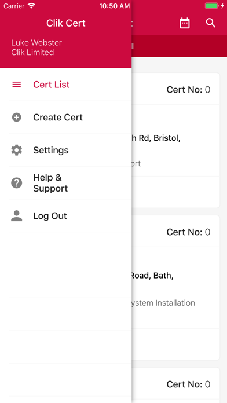Click the plus circle Create Cert icon
227x403 pixels.
[x=17, y=118]
